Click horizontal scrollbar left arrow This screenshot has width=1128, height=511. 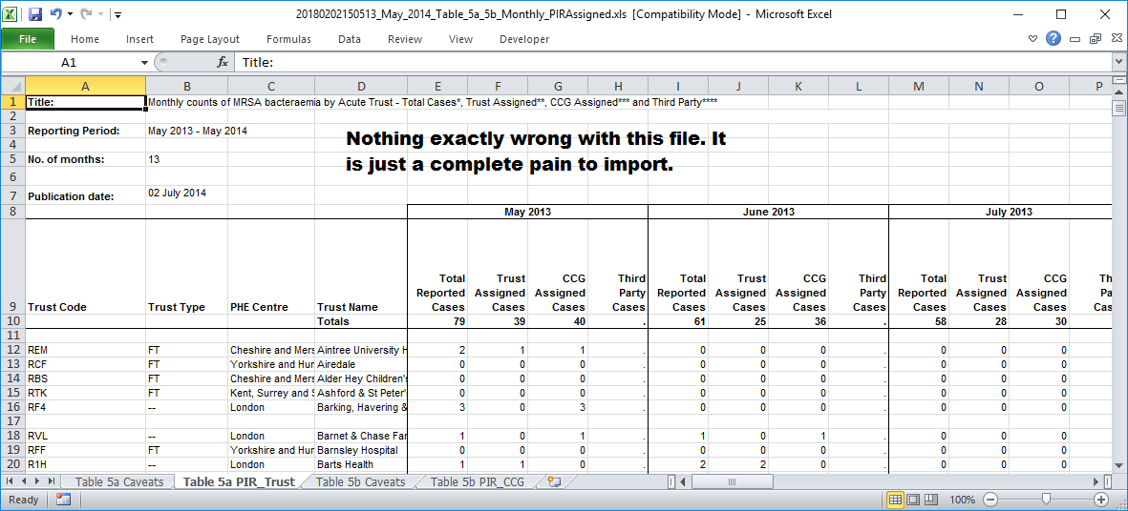click(683, 481)
